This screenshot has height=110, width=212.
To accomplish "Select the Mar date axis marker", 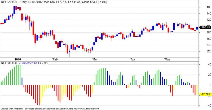I will tap(95, 59).
